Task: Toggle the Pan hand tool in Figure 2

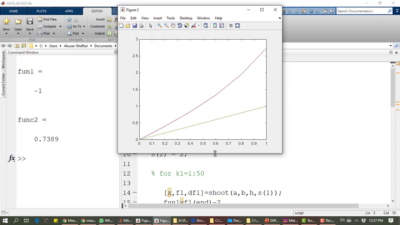Action: point(173,26)
